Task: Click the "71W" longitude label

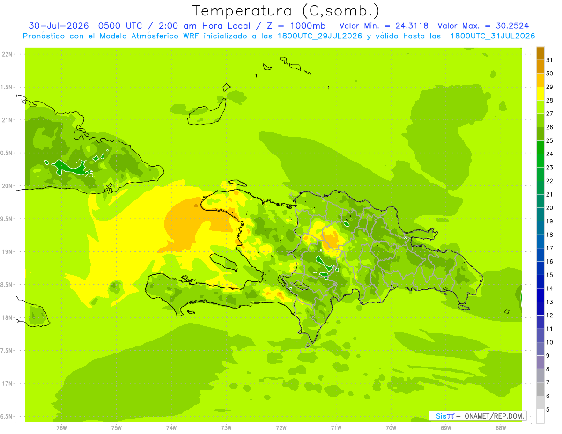Action: (336, 427)
